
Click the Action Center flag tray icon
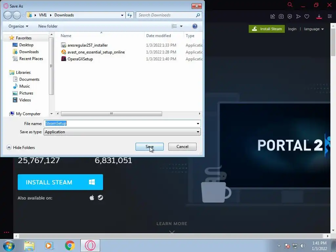(287, 246)
